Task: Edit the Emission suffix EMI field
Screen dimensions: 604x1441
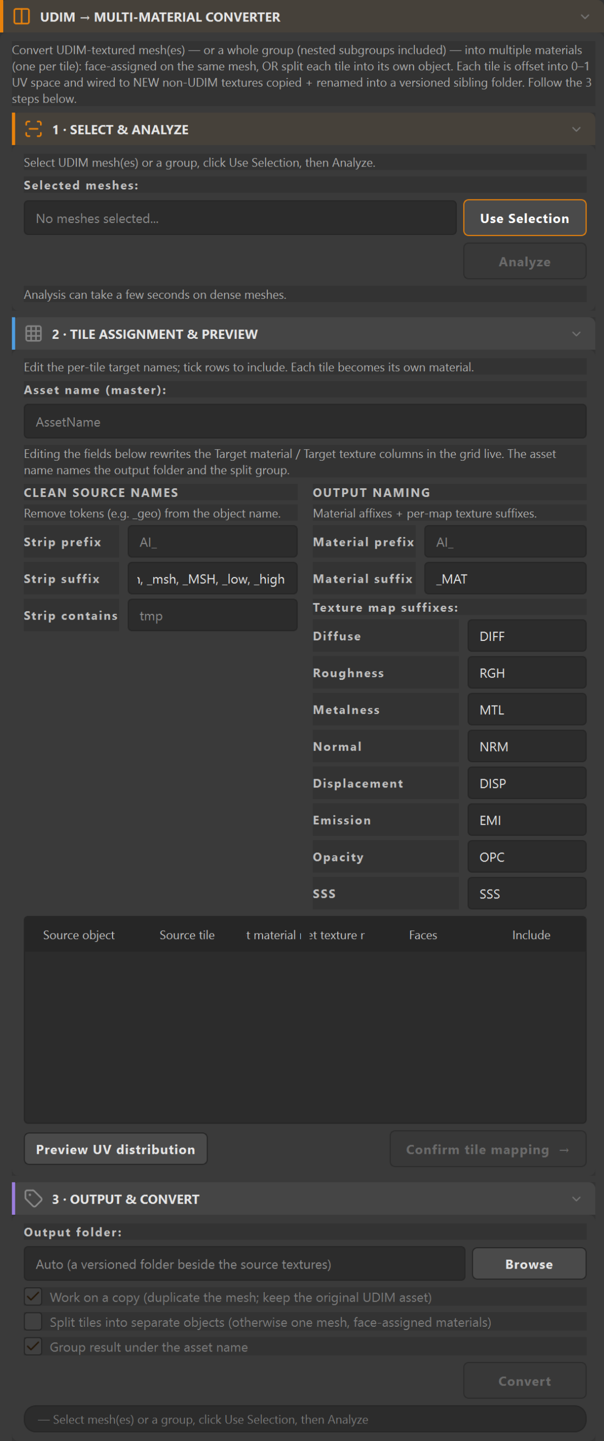Action: pyautogui.click(x=527, y=820)
